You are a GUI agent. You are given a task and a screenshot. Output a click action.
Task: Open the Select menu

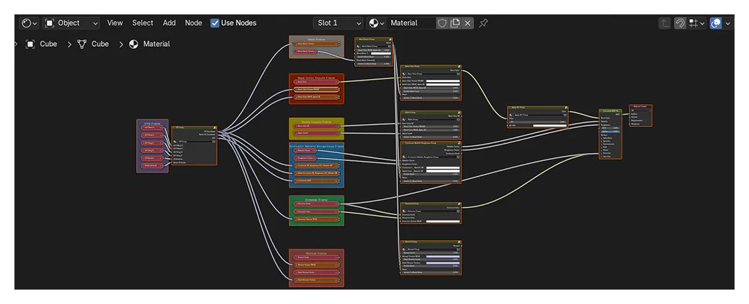coord(143,23)
